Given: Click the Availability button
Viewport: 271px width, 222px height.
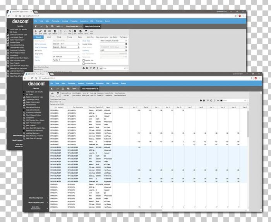Looking at the screenshot, I should [109, 95].
